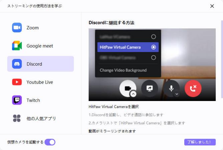The width and height of the screenshot is (223, 150).
Task: Click the Youtube Live play icon
Action: coord(17,82)
